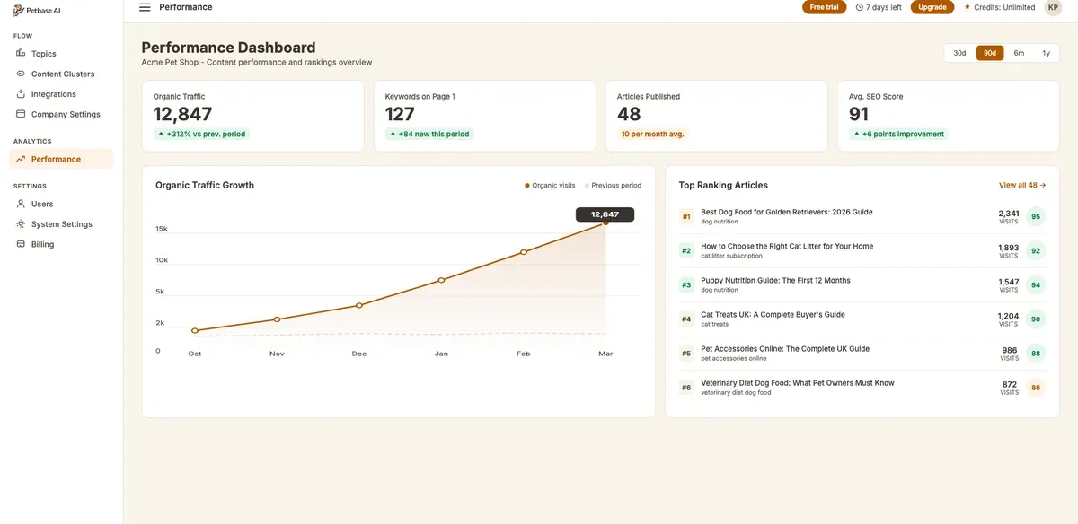Open Topics from the sidebar
1078x524 pixels.
[43, 54]
